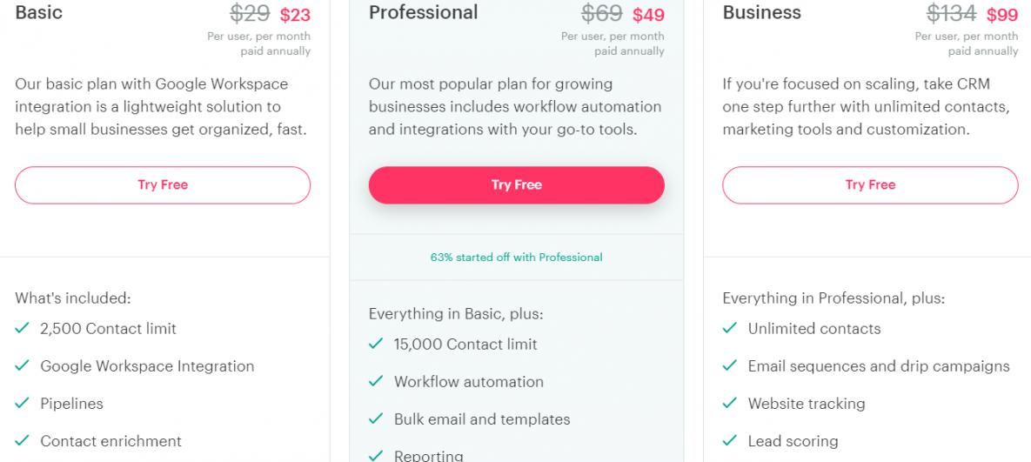Click the Professional plan heading
This screenshot has height=462, width=1031.
[424, 13]
